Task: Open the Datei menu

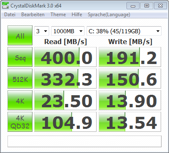Action: pos(10,15)
